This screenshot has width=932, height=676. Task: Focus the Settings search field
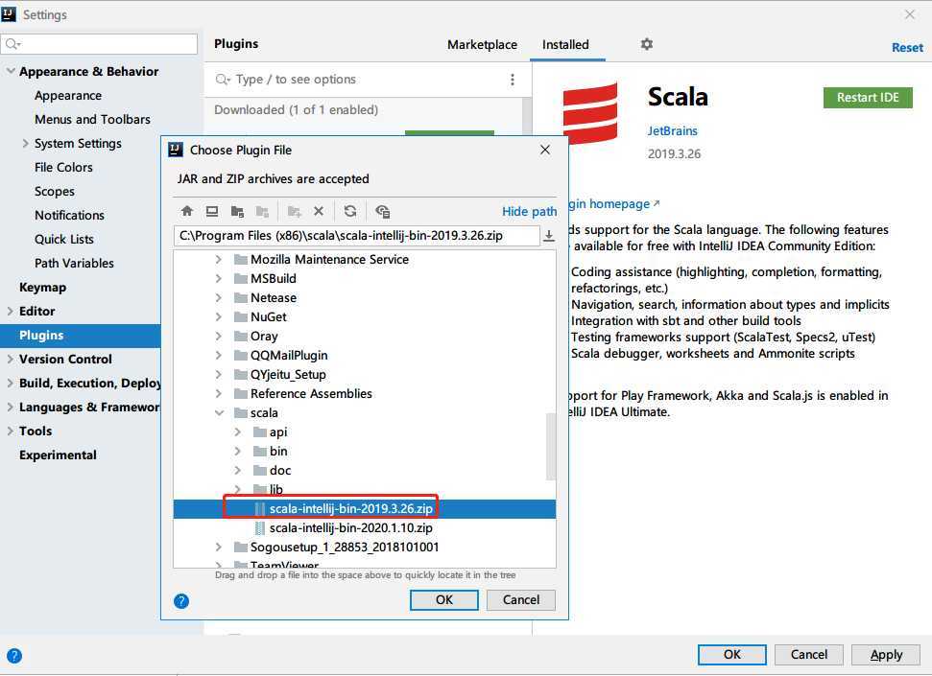pos(99,44)
